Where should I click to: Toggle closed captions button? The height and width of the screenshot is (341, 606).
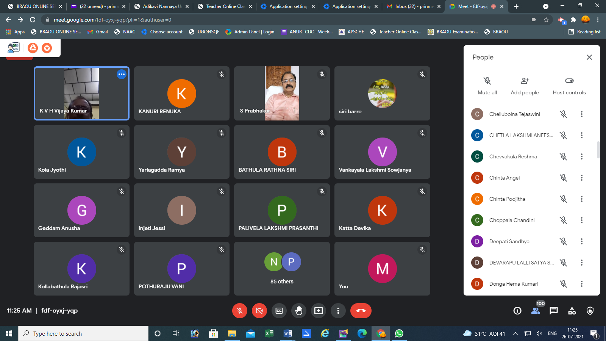(x=279, y=311)
